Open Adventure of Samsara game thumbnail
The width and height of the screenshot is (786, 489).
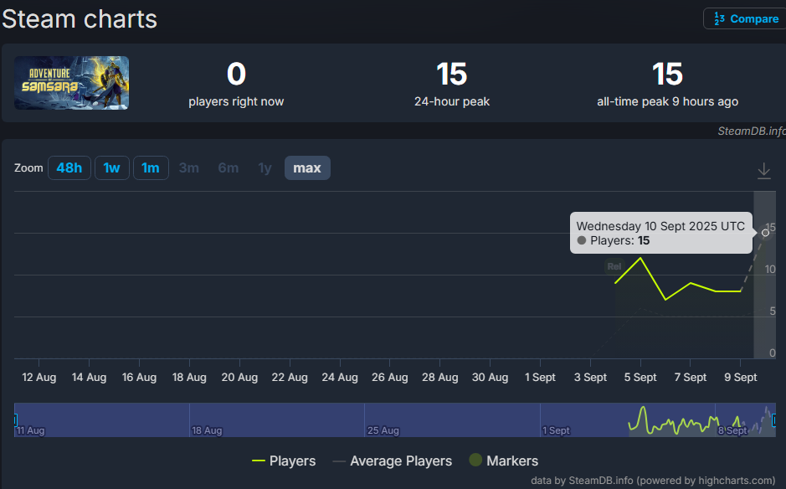(72, 83)
